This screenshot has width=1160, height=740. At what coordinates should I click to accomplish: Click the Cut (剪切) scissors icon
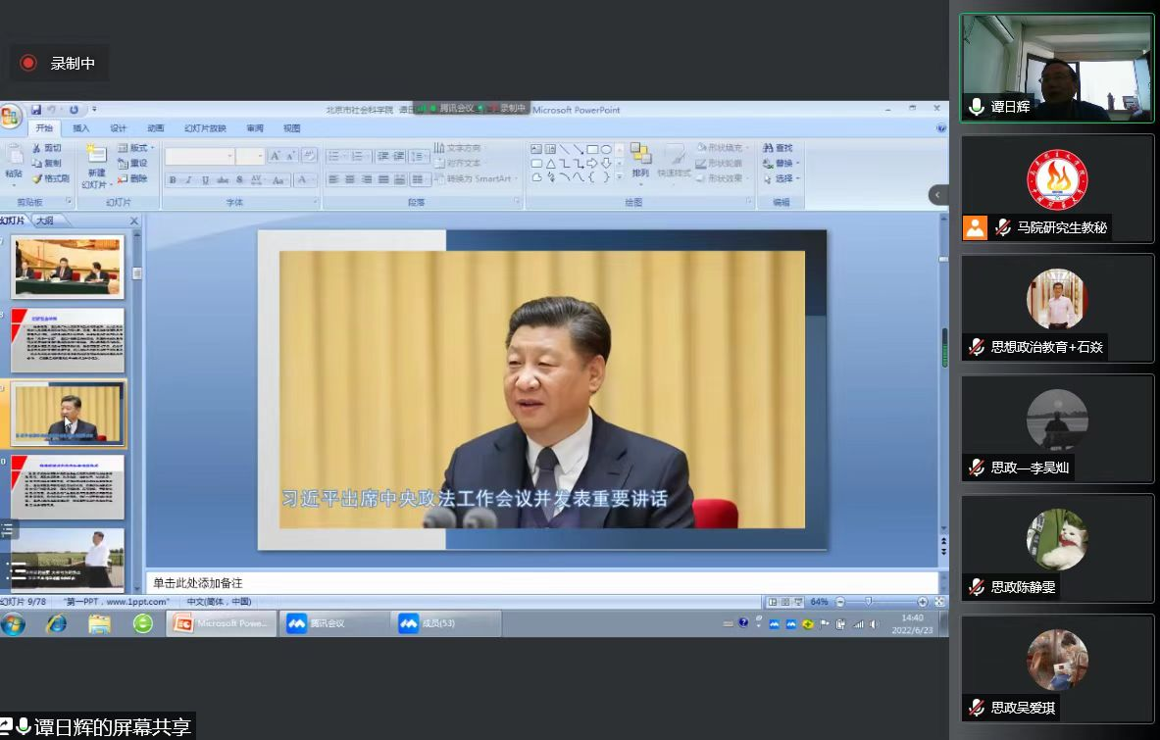click(x=37, y=148)
